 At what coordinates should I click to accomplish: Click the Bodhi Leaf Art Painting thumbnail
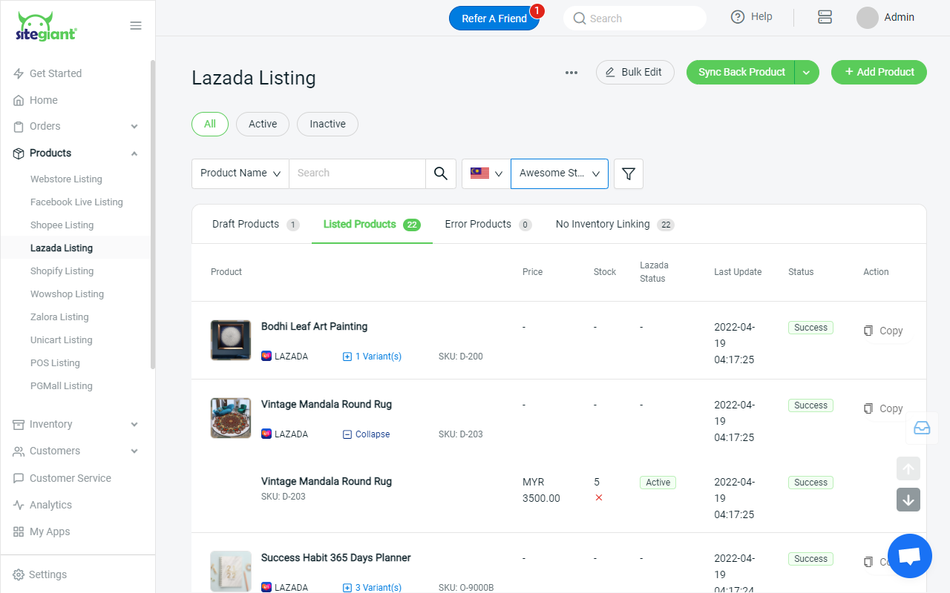[x=231, y=340]
